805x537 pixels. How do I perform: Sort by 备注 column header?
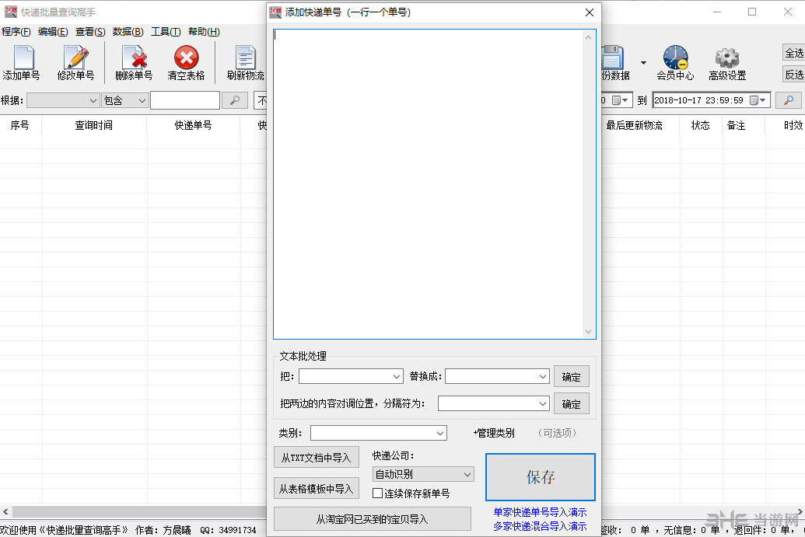(737, 125)
